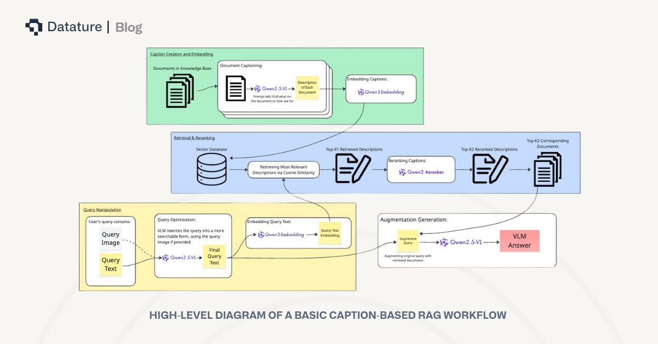Image resolution: width=658 pixels, height=344 pixels.
Task: Click the red VLM Answer box
Action: pyautogui.click(x=519, y=240)
